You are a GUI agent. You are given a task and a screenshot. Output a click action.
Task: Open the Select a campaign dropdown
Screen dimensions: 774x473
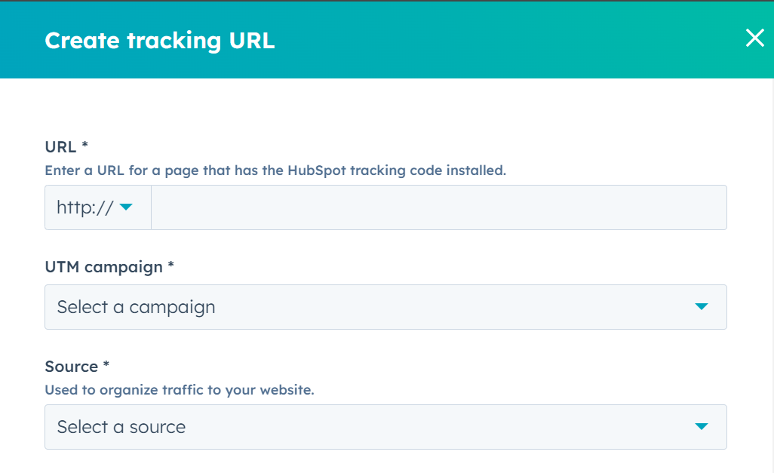click(x=386, y=307)
